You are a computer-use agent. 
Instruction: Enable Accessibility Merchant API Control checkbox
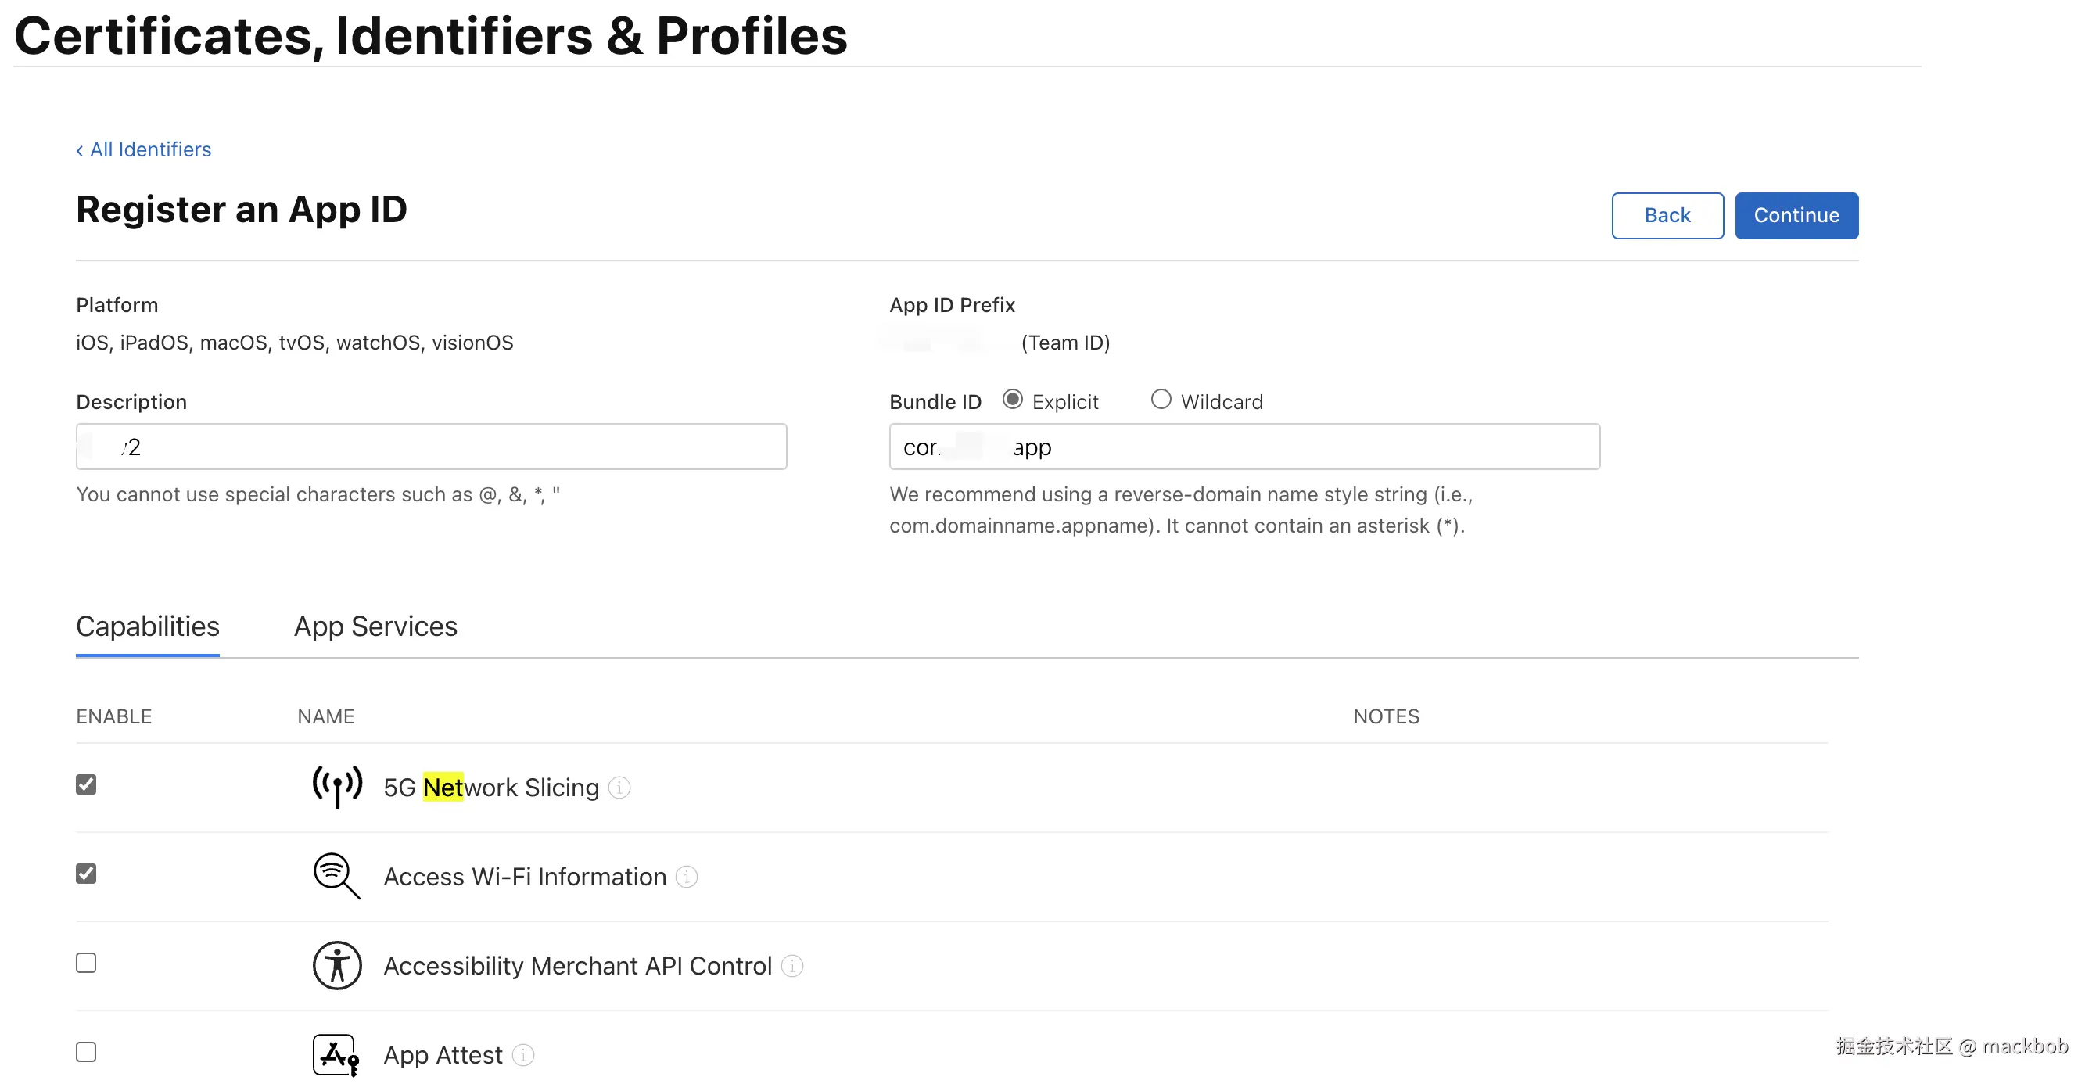pos(86,963)
